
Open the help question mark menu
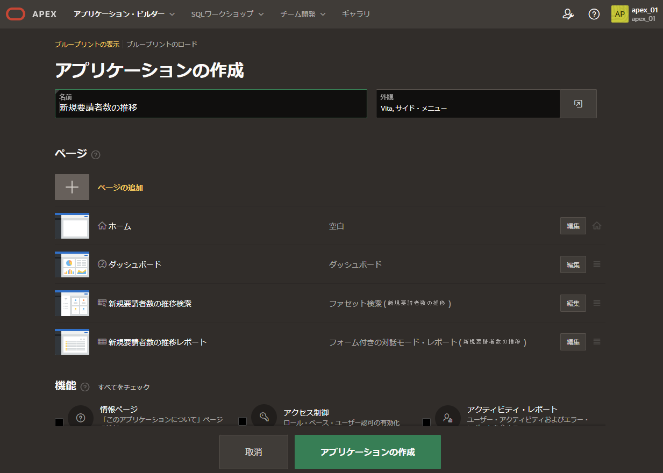[594, 14]
